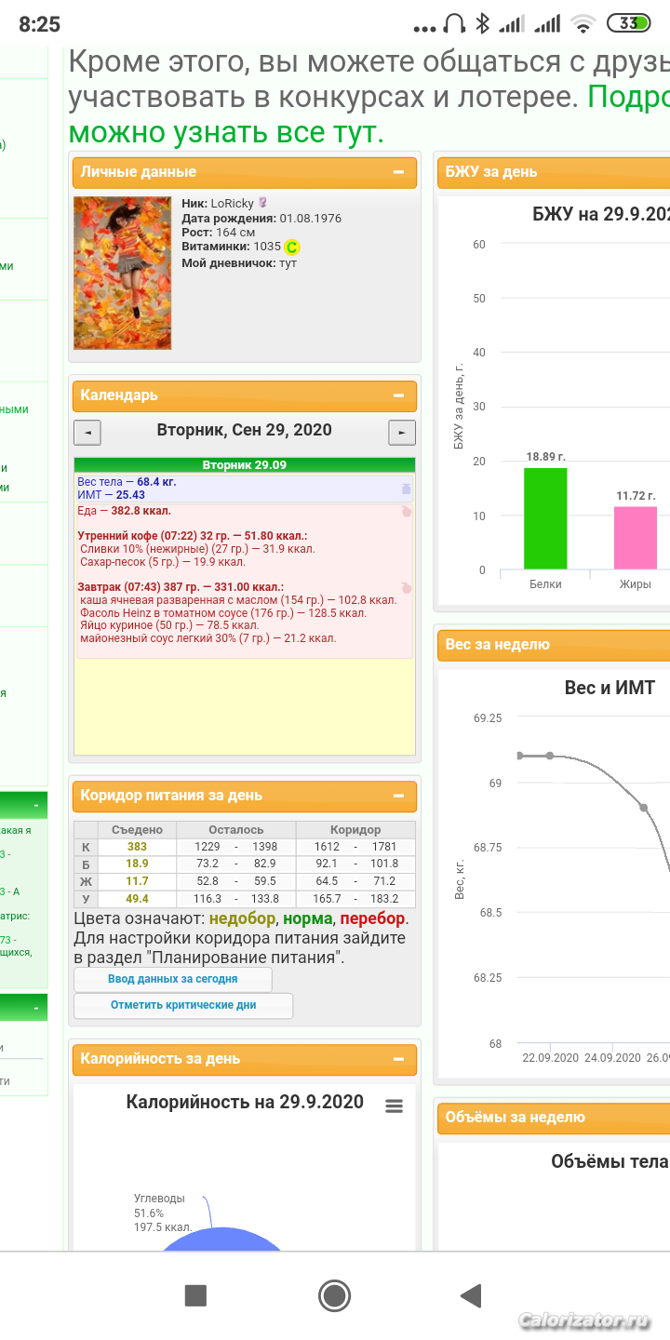This screenshot has height=1340, width=670.
Task: Click the Калорийность за день header
Action: [x=245, y=1059]
